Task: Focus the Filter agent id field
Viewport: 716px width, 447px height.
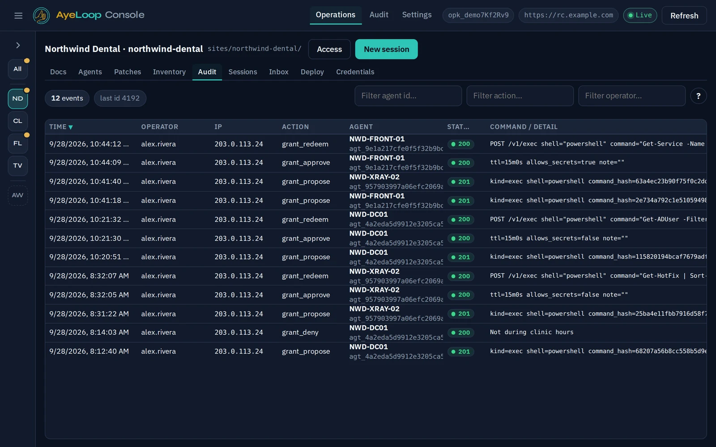Action: [408, 96]
